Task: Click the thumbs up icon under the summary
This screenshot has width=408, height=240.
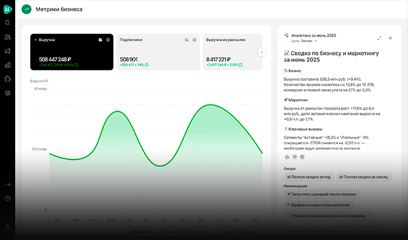Action: (x=287, y=157)
